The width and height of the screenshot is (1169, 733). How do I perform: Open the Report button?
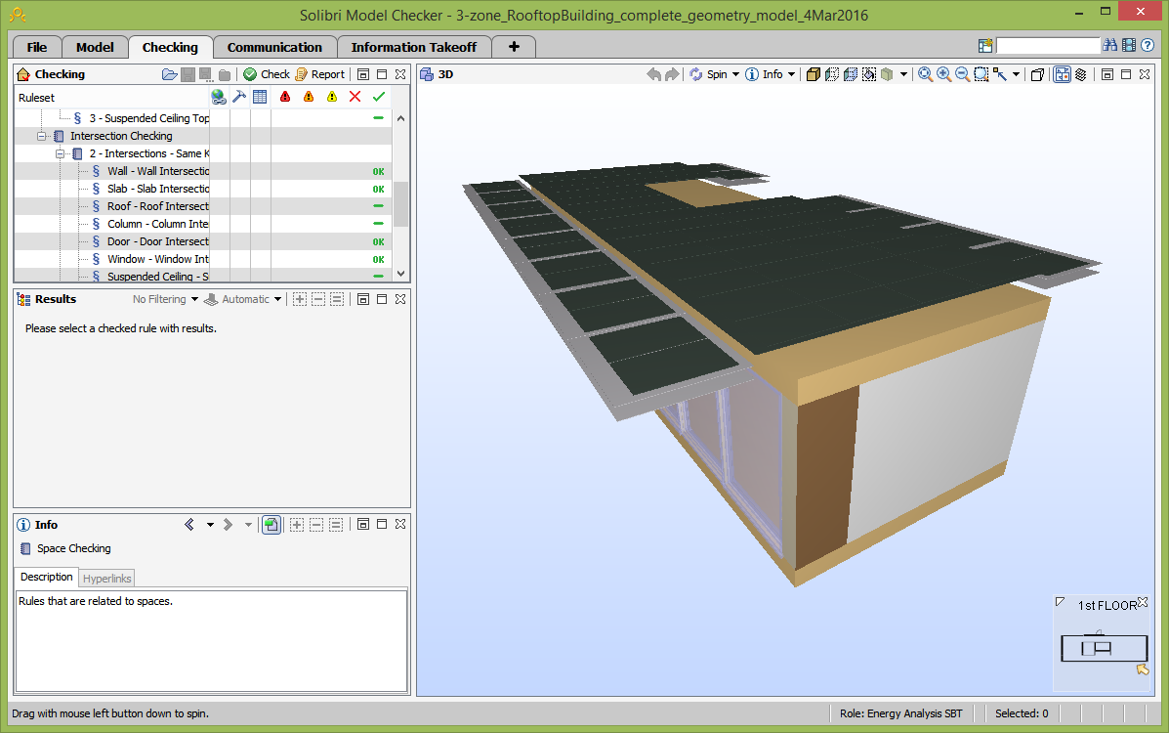319,74
